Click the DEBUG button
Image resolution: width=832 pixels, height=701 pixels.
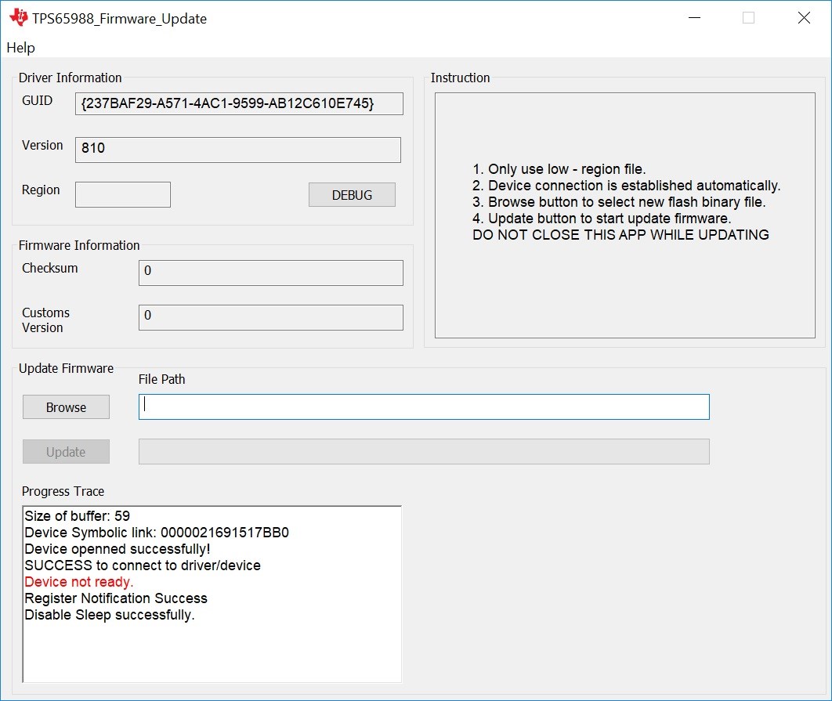[x=352, y=195]
